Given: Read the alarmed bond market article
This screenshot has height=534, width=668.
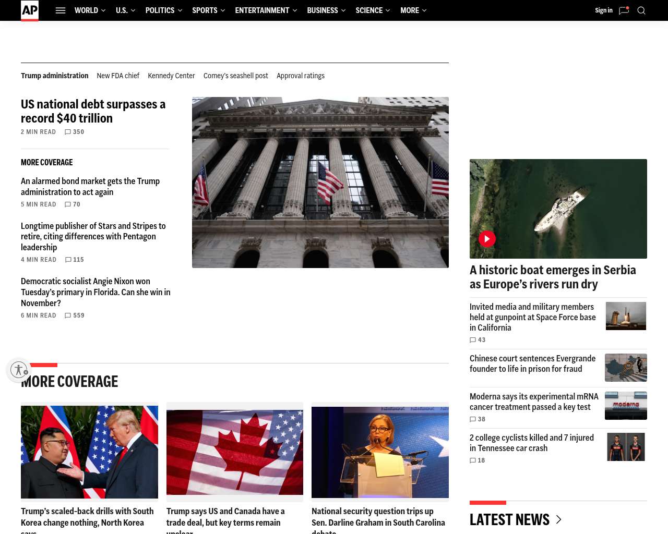Looking at the screenshot, I should [x=90, y=187].
